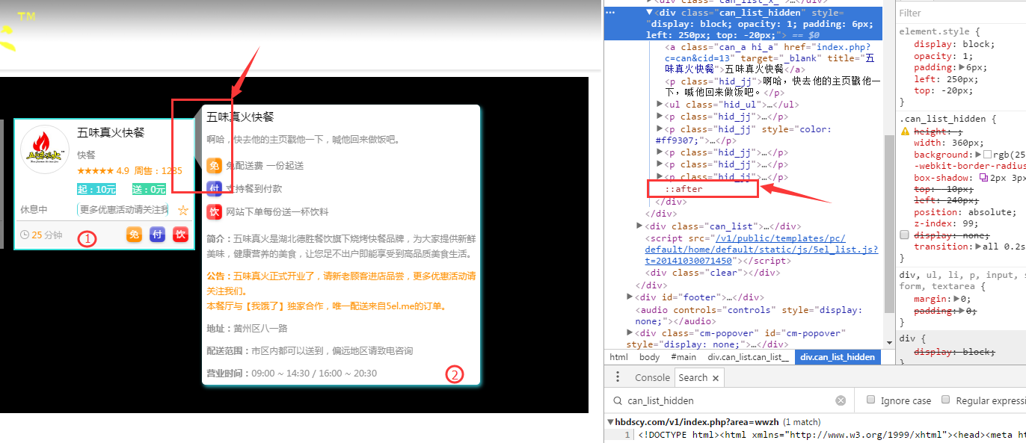1026x443 pixels.
Task: Select div.can_list_hidden breadcrumb item
Action: (838, 357)
